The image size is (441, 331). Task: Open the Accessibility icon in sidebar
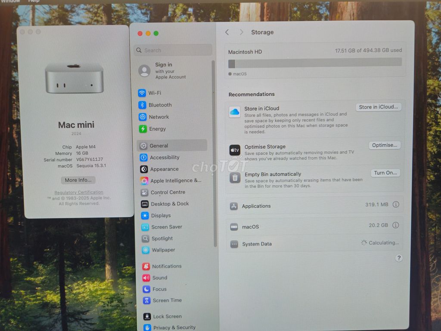[144, 157]
